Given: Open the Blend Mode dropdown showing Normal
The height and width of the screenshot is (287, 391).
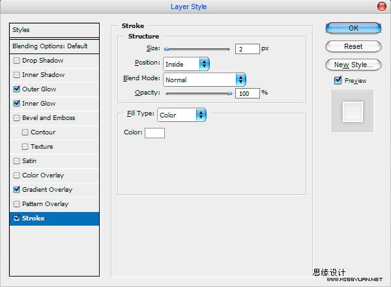Looking at the screenshot, I should coord(205,80).
